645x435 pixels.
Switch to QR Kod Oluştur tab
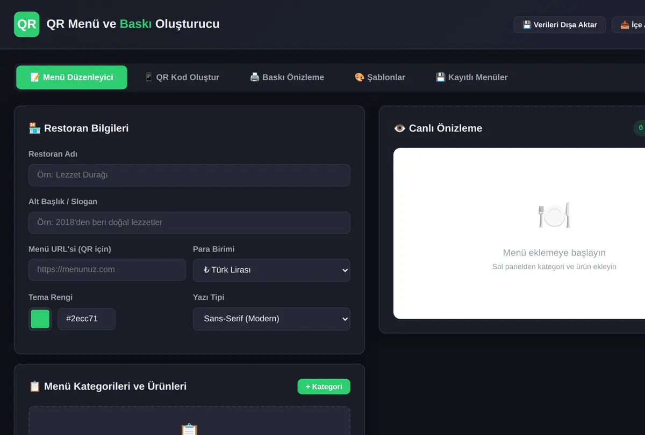pos(182,77)
